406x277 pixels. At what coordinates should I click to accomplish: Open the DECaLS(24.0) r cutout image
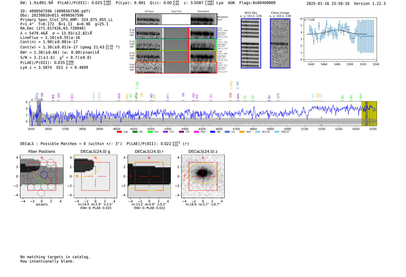click(x=149, y=176)
